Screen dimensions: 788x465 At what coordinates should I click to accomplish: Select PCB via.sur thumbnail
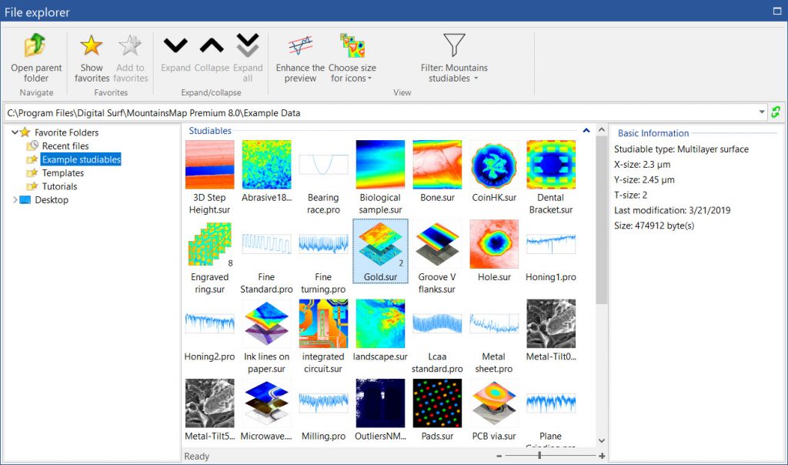[494, 403]
